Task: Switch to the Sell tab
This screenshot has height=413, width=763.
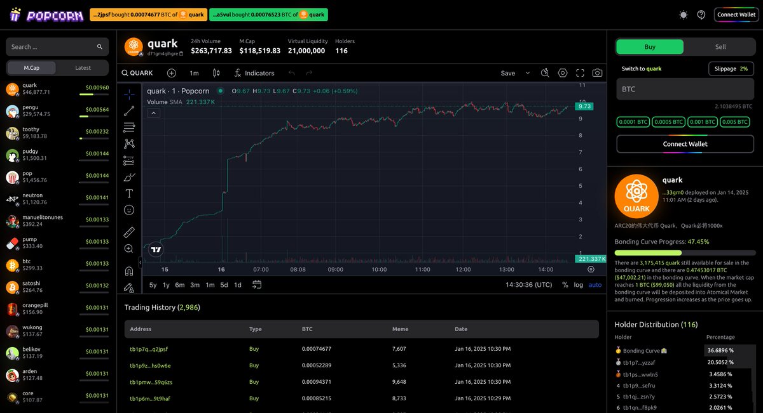Action: tap(720, 47)
